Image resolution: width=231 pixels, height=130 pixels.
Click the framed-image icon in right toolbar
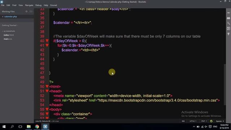[228, 29]
